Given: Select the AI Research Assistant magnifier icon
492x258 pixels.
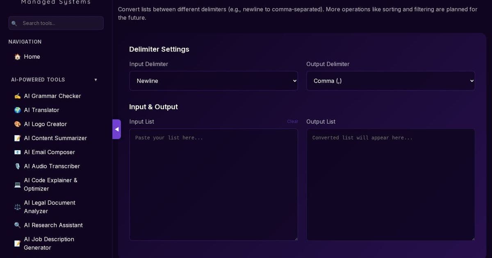Looking at the screenshot, I should pos(17,225).
